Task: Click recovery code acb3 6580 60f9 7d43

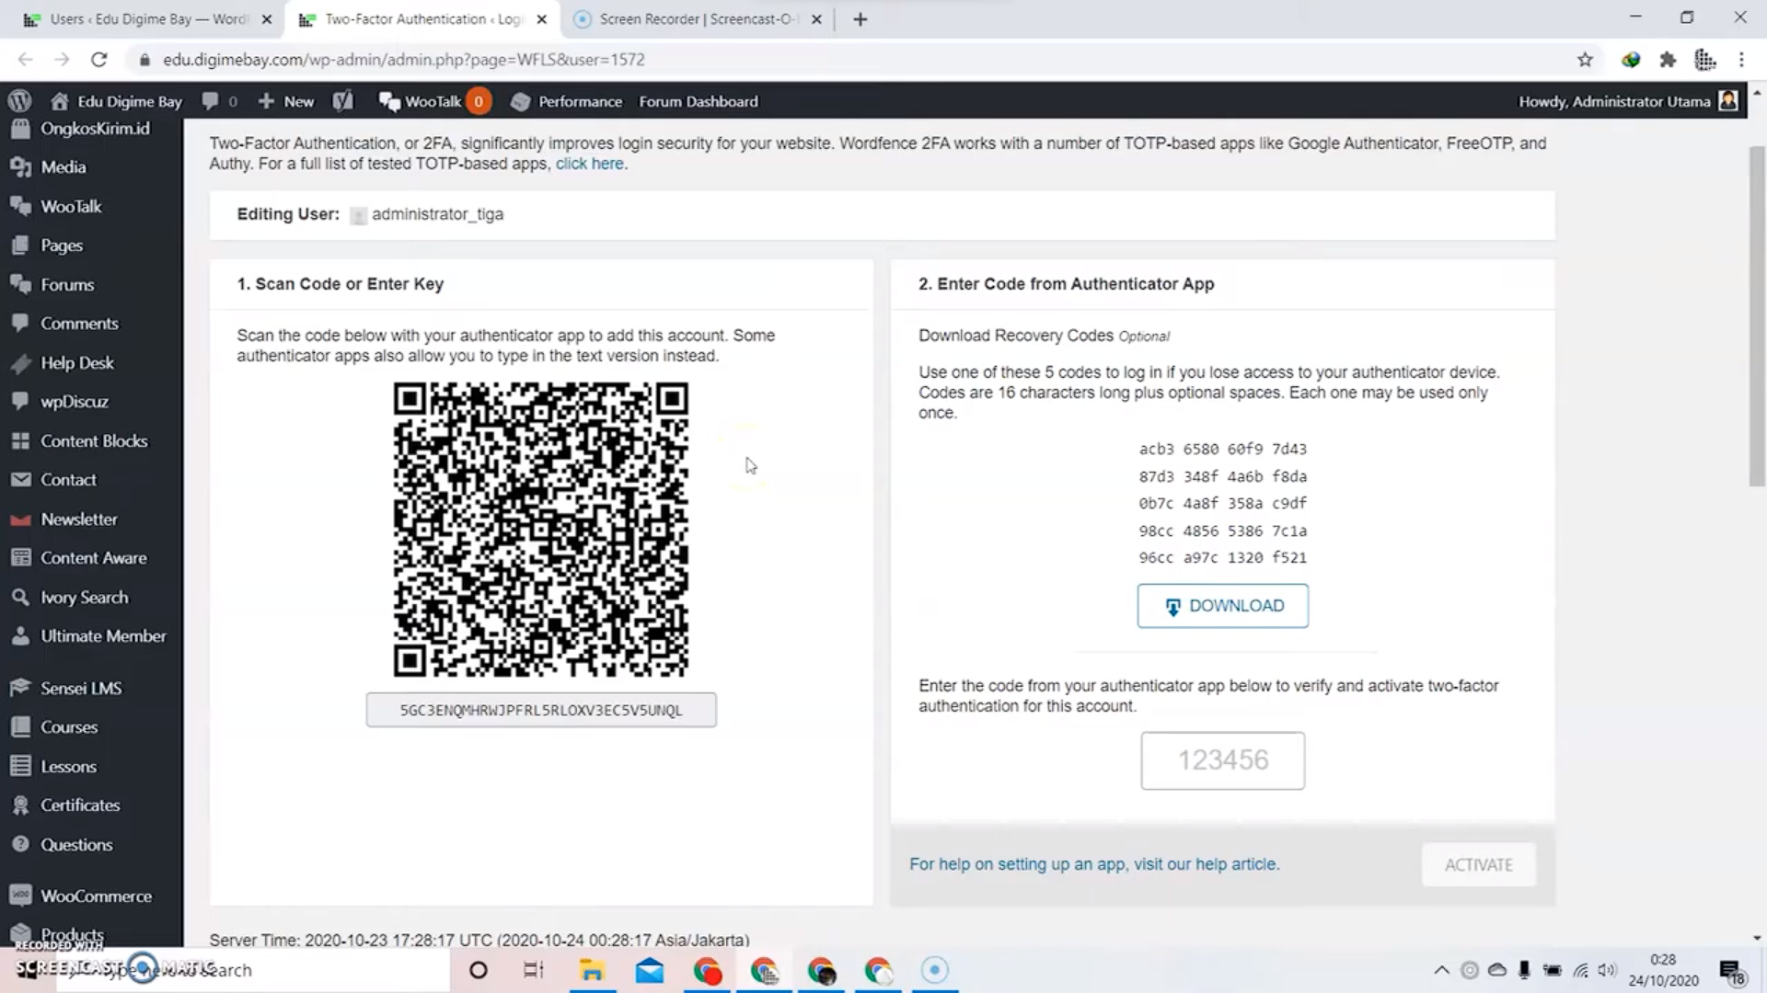Action: tap(1222, 450)
